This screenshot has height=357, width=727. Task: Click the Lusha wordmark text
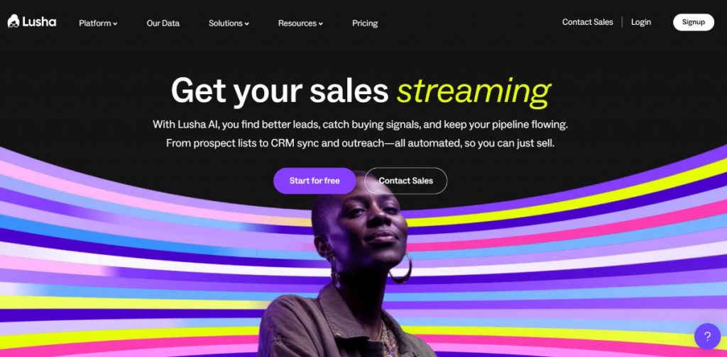[39, 22]
